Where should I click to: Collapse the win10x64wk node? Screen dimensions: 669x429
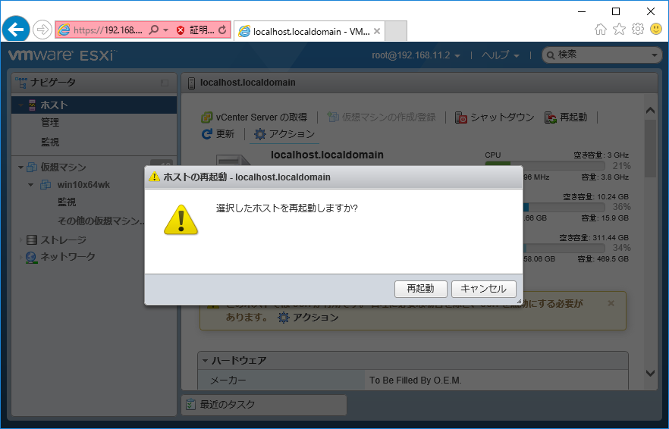[30, 185]
